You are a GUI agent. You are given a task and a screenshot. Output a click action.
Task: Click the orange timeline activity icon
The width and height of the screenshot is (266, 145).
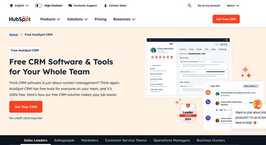coord(208,93)
